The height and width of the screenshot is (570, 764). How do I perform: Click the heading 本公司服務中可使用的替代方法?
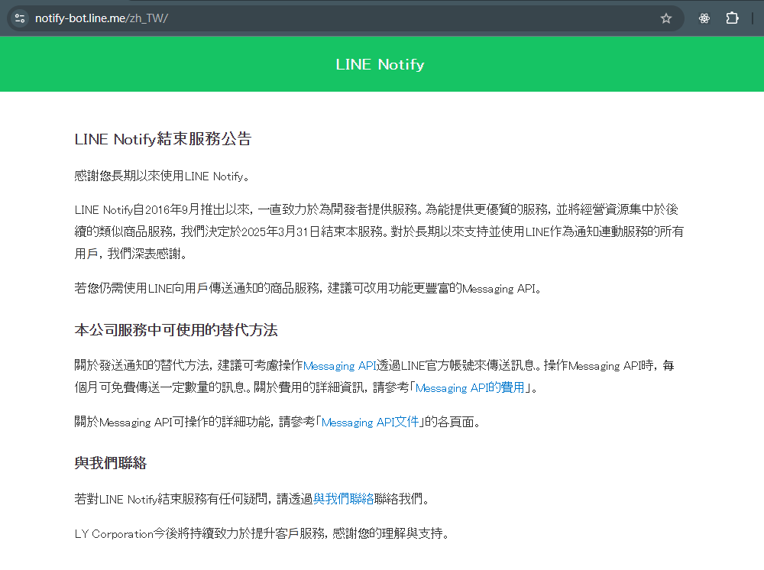click(x=176, y=330)
